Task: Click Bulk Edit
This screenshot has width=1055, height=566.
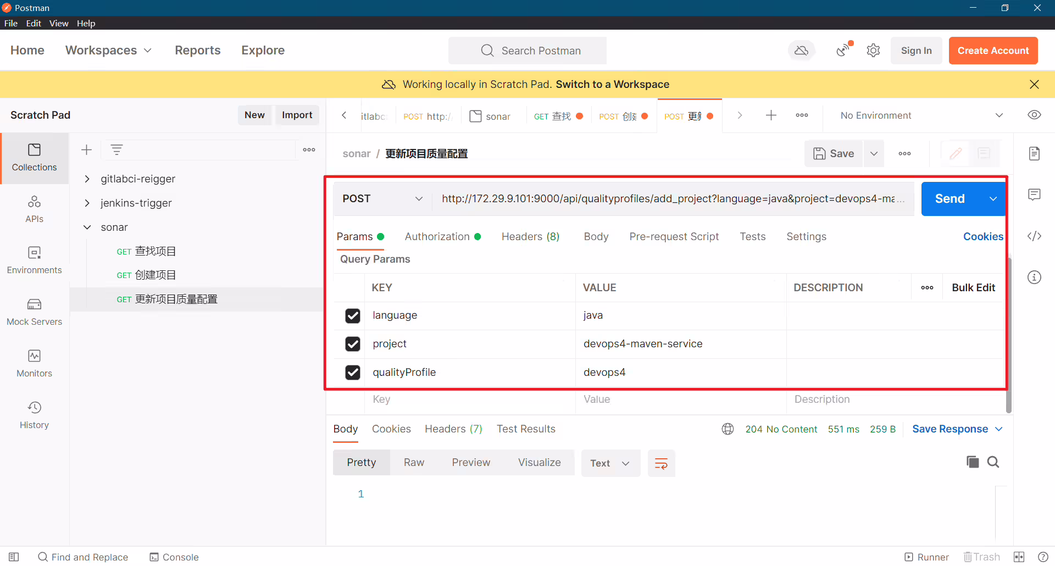Action: 973,288
